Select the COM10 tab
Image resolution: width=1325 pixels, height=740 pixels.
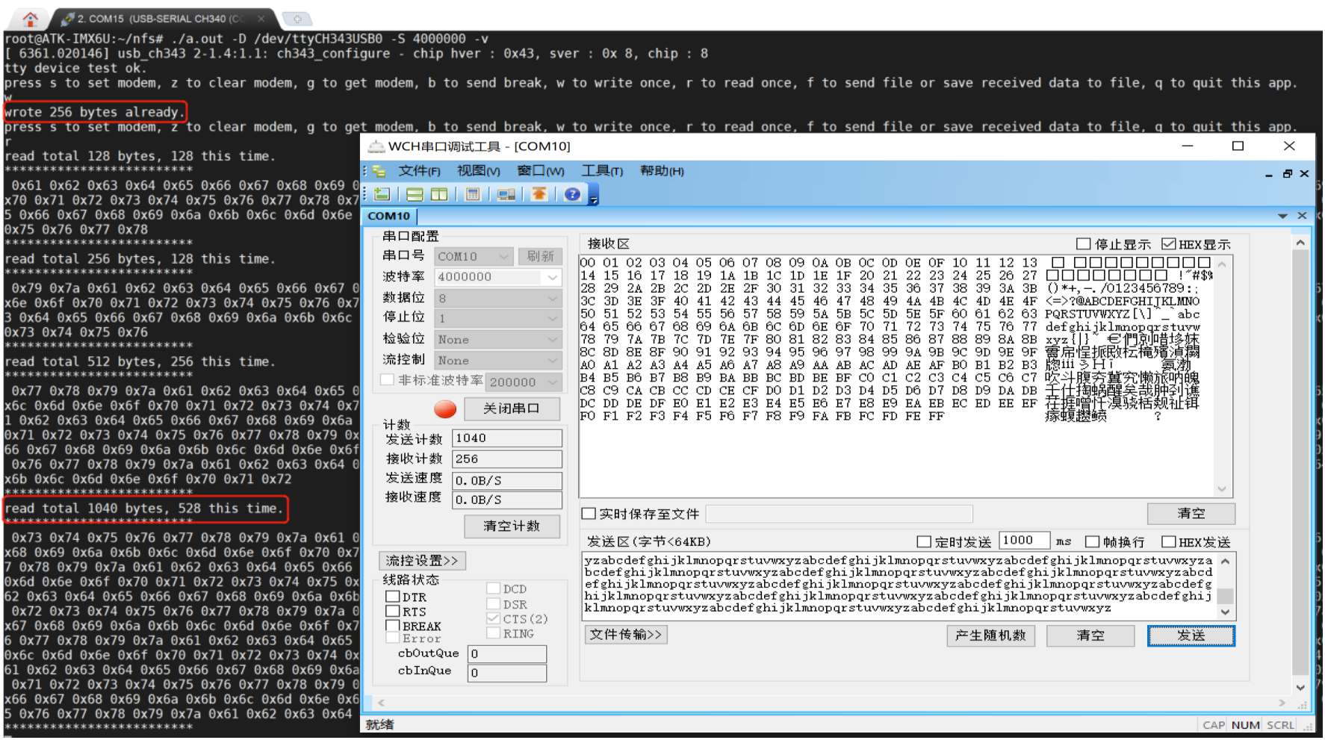tap(389, 216)
